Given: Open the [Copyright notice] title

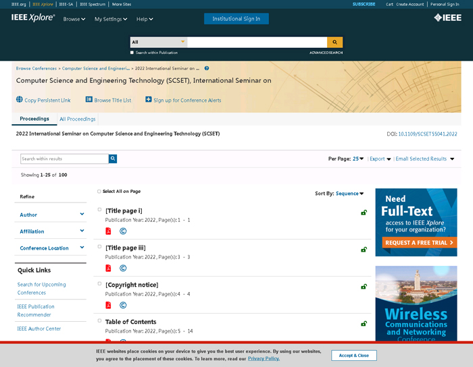Looking at the screenshot, I should coord(132,285).
